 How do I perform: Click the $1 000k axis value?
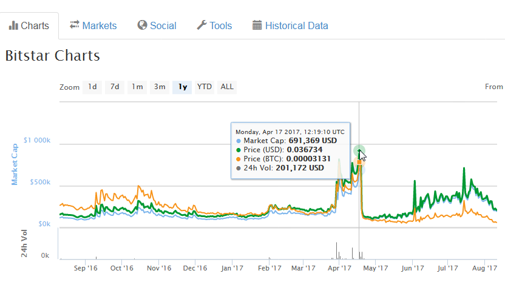(x=37, y=140)
